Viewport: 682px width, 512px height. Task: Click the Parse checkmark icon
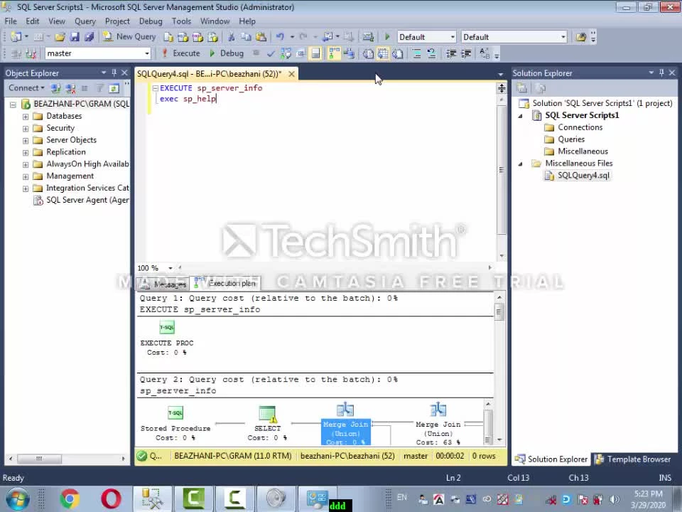tap(271, 53)
